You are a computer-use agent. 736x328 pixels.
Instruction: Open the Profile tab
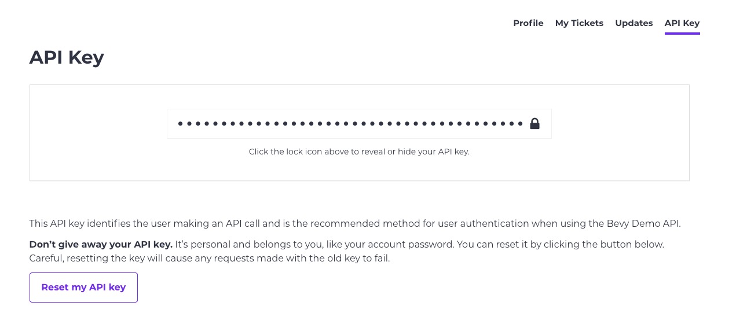528,23
